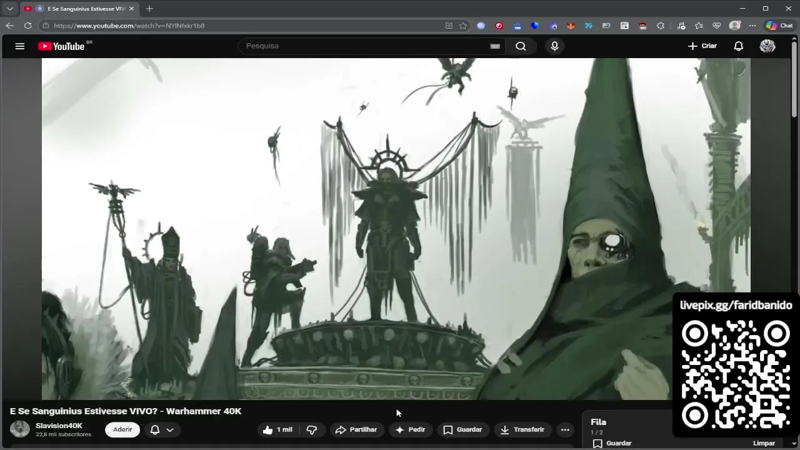
Task: Open YouTube notifications bell
Action: pos(738,46)
